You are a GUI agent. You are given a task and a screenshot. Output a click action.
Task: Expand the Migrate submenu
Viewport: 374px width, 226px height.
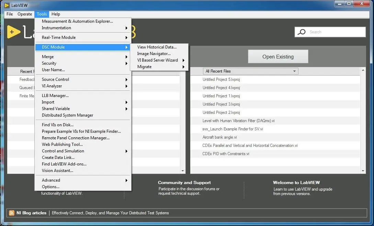(x=159, y=67)
